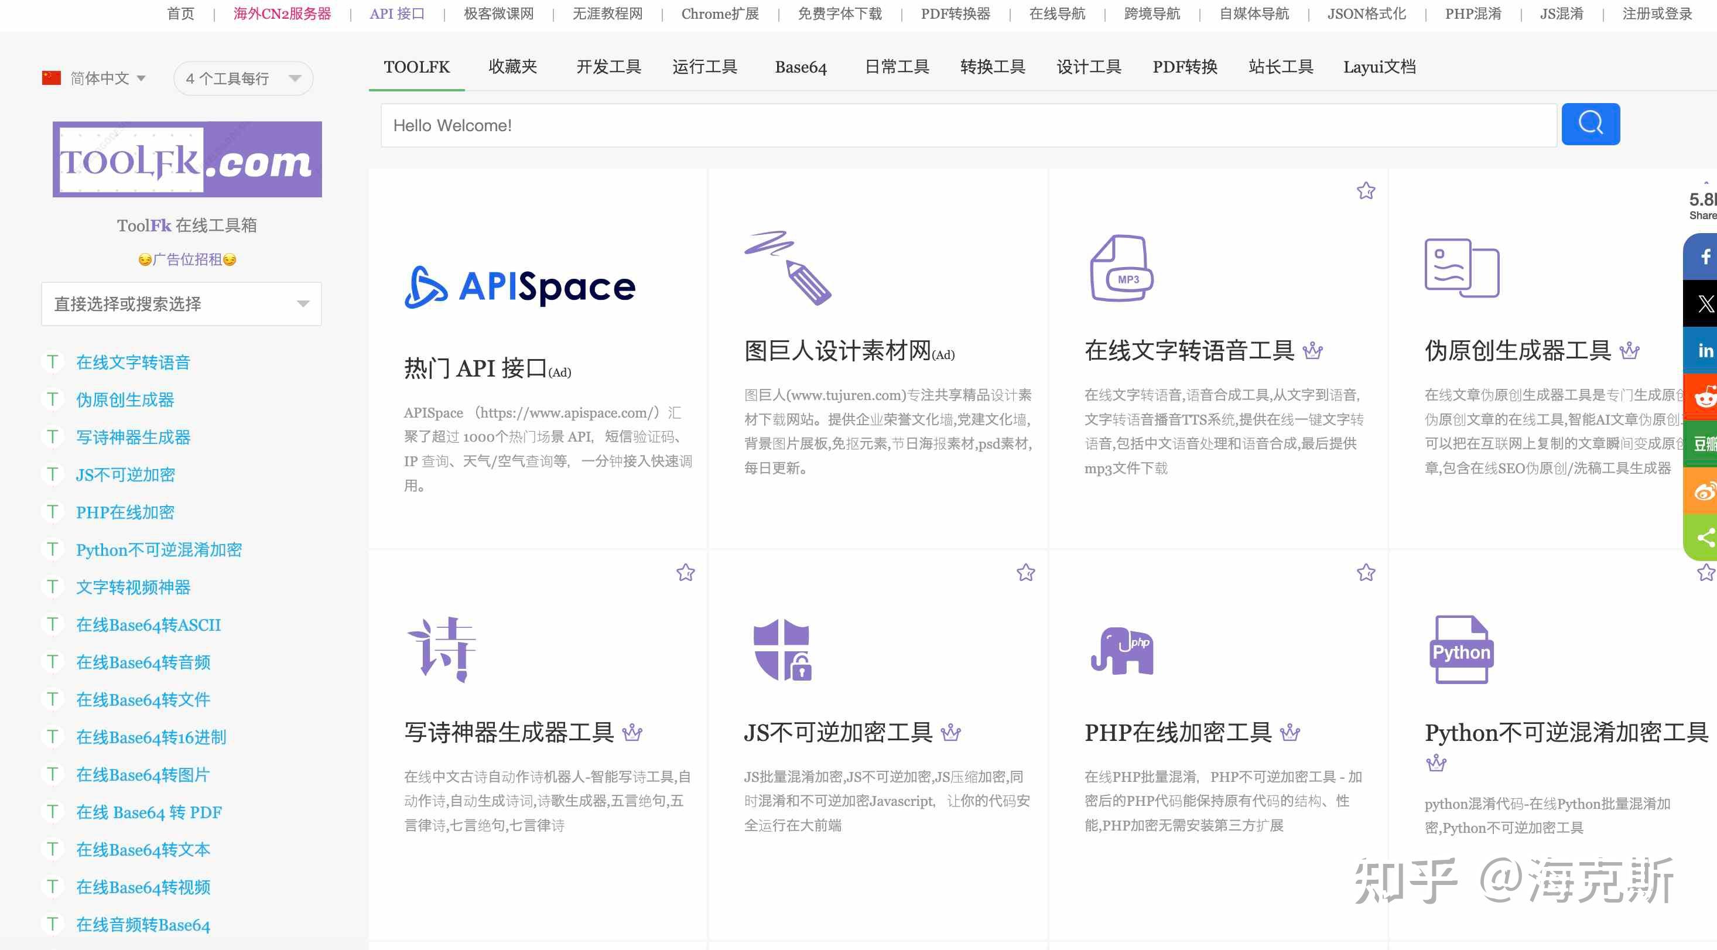Switch to the Base64 tab
The width and height of the screenshot is (1717, 950).
(x=801, y=67)
